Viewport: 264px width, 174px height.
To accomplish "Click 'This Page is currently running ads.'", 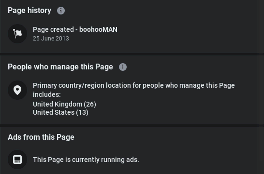I will point(86,160).
